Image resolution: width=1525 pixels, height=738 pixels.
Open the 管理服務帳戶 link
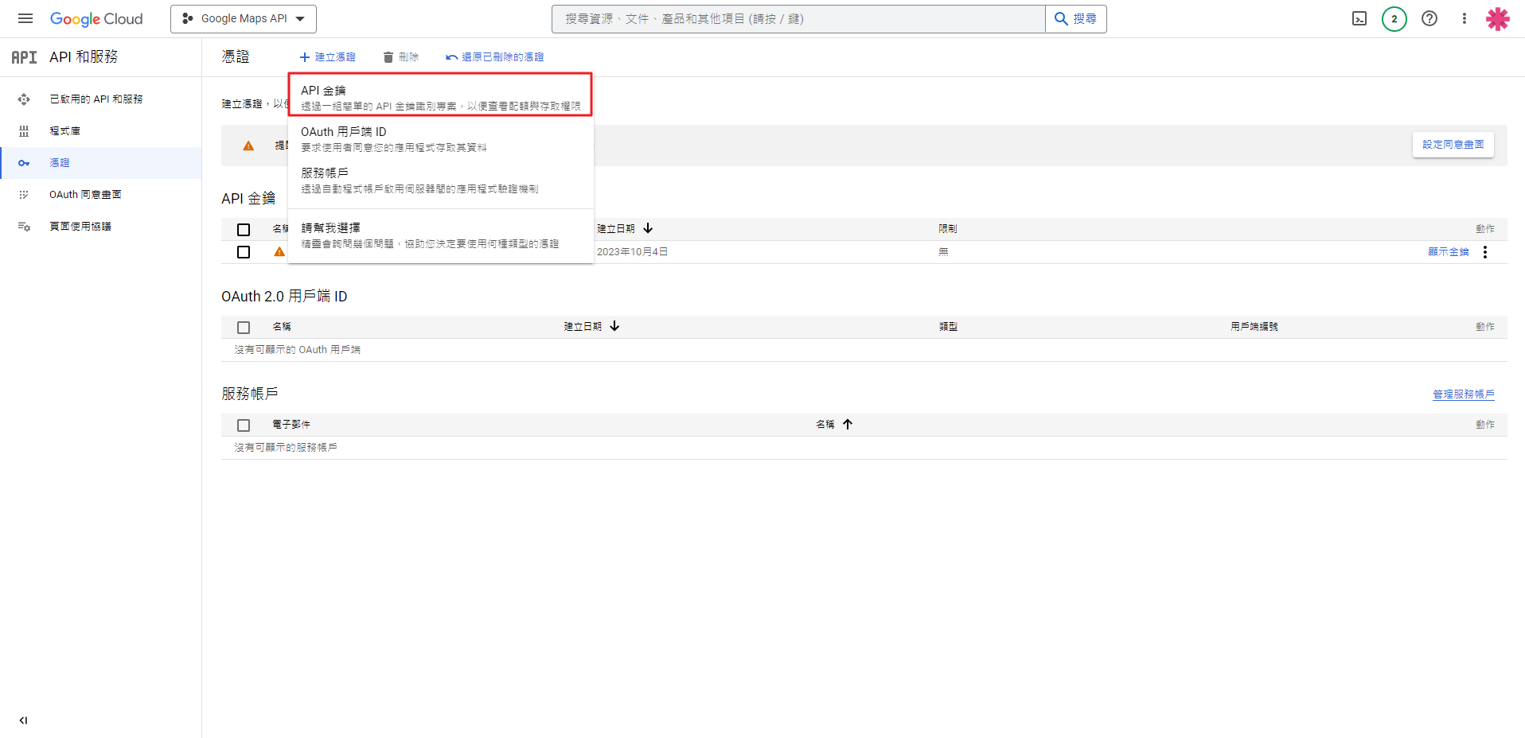(x=1463, y=394)
